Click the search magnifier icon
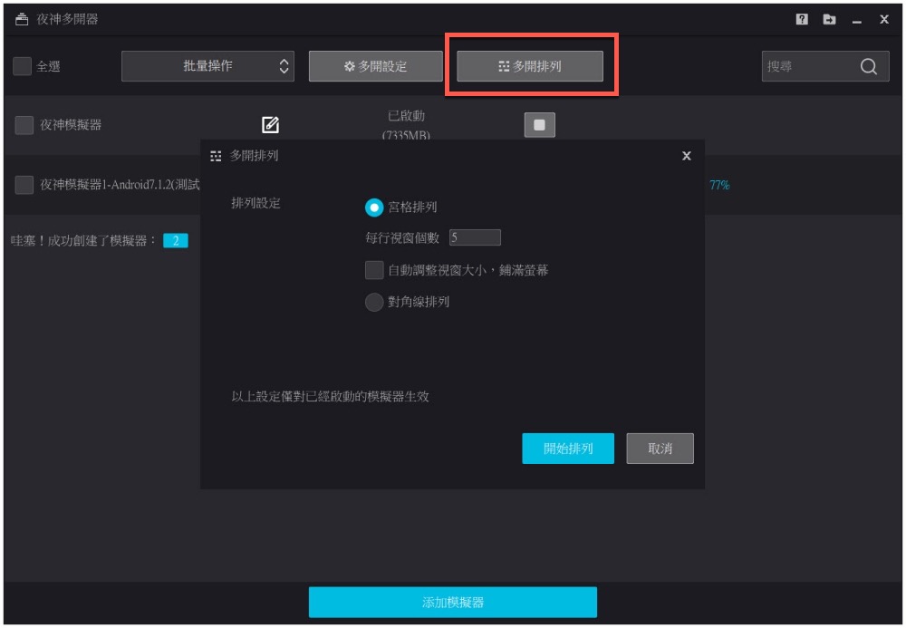Viewport: 906px width, 628px height. 869,66
